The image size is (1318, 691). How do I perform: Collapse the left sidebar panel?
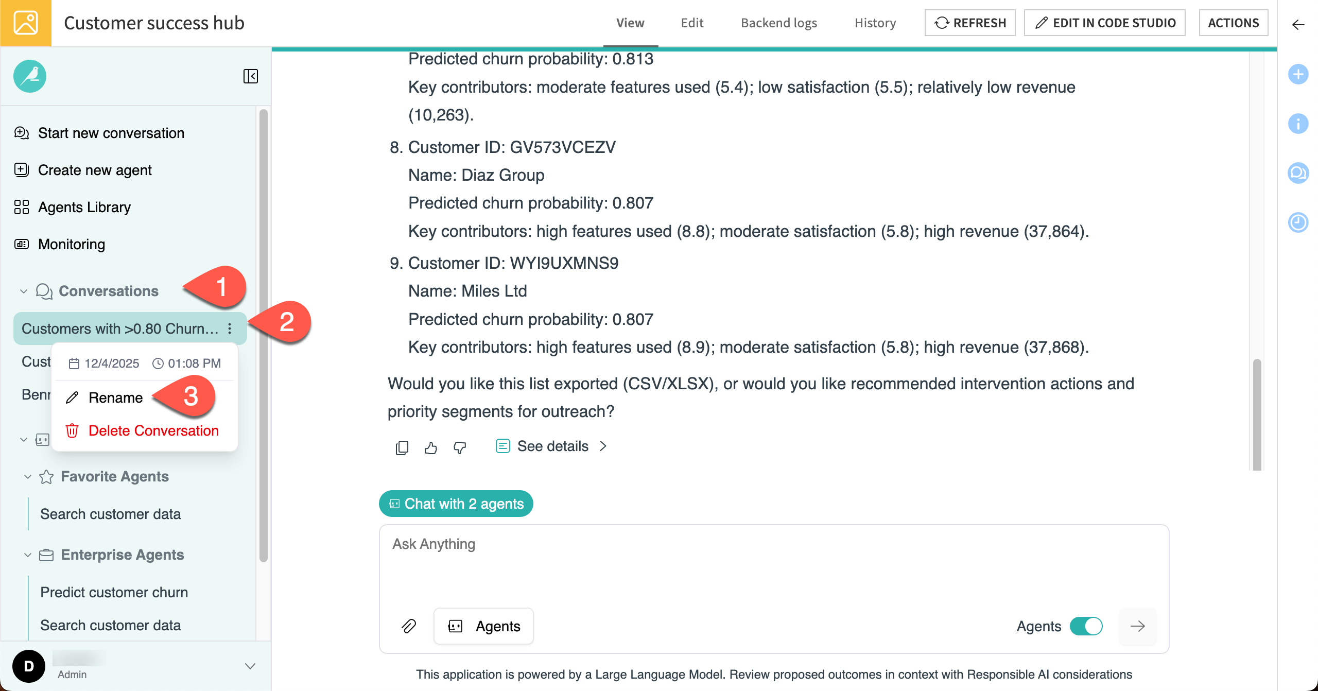tap(251, 76)
